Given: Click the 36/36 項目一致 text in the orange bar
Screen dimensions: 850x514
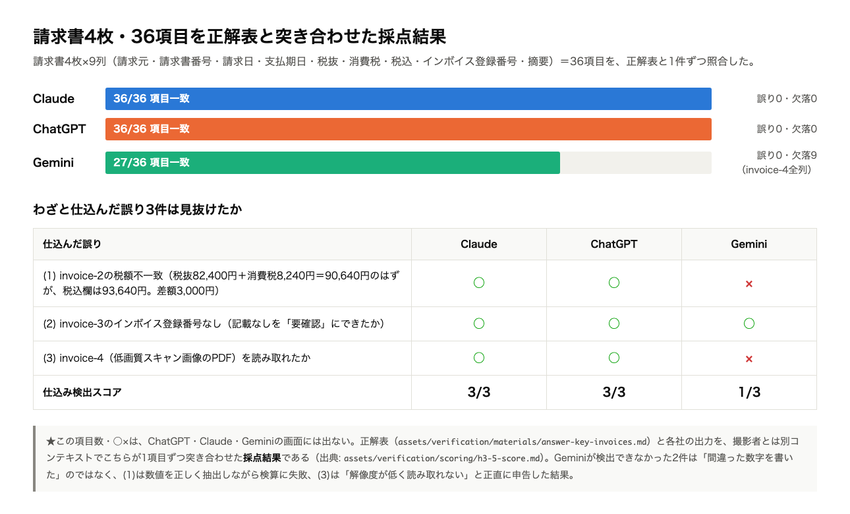Looking at the screenshot, I should (152, 129).
